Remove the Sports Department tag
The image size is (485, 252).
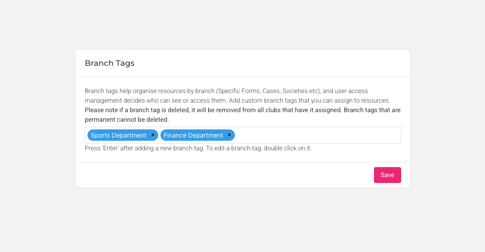153,135
